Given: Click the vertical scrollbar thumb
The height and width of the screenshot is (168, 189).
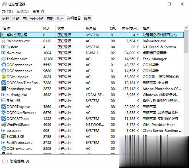Looking at the screenshot, I should tap(186, 42).
